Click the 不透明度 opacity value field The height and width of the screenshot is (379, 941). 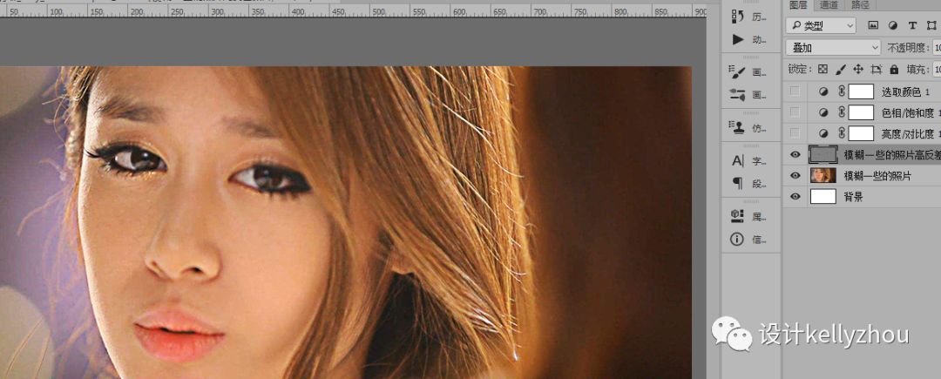click(x=935, y=48)
